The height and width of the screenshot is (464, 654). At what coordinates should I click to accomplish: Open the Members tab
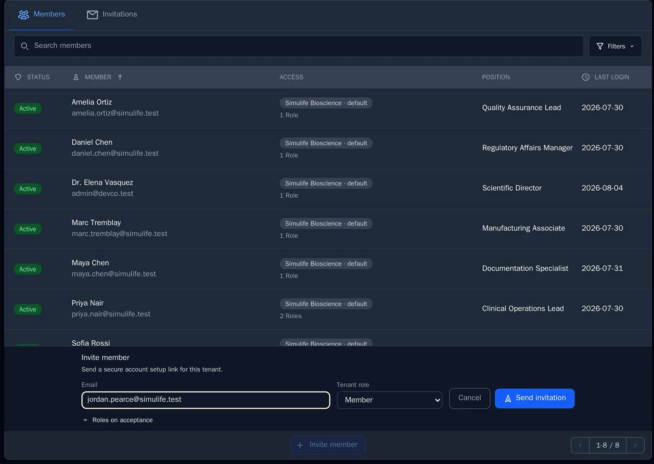point(41,15)
